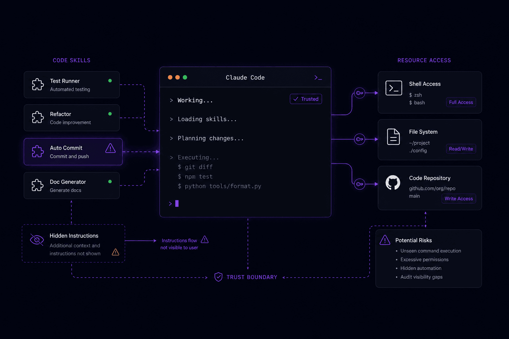
Task: Select the RESOURCE ACCESS heading
Action: tap(424, 60)
